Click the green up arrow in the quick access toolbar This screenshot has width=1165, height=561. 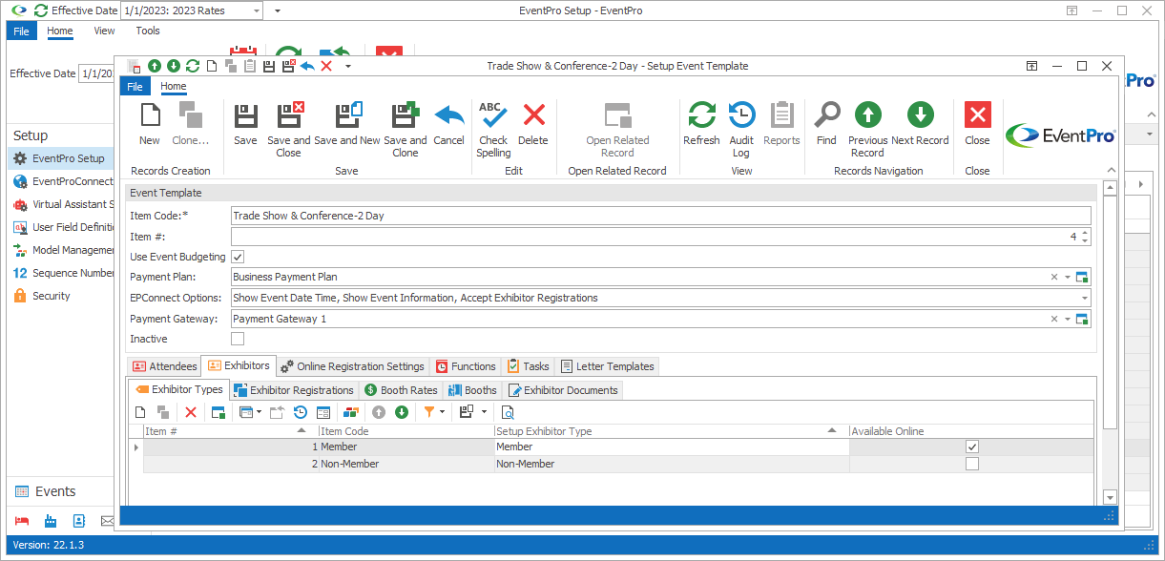click(x=155, y=66)
